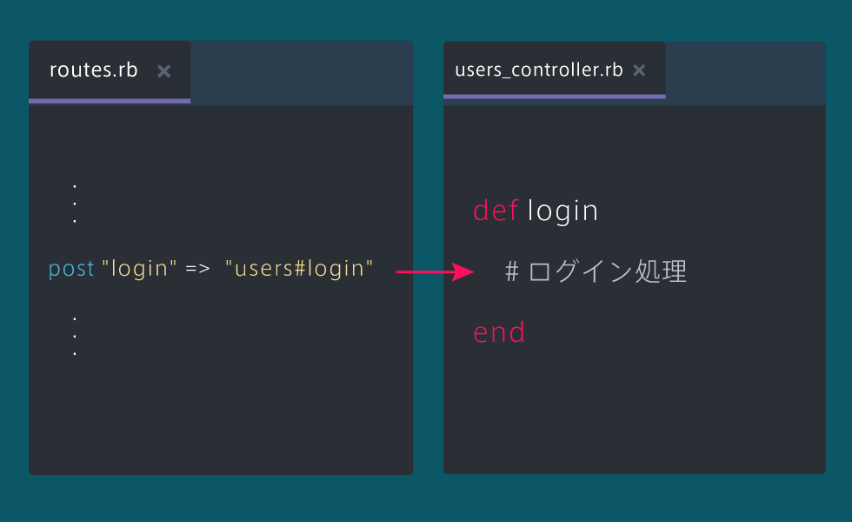This screenshot has height=522, width=852.
Task: Select the users_controller.rb tab
Action: click(555, 70)
